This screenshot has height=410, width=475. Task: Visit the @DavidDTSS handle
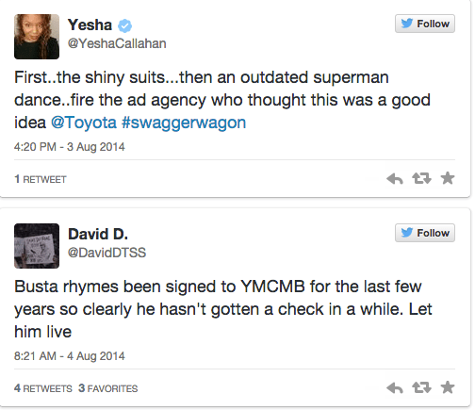pyautogui.click(x=106, y=253)
